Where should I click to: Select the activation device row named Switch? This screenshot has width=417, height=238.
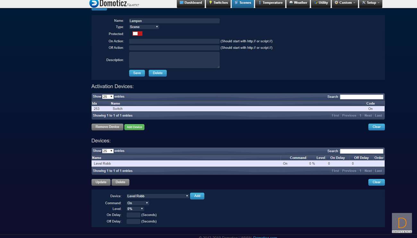point(238,109)
